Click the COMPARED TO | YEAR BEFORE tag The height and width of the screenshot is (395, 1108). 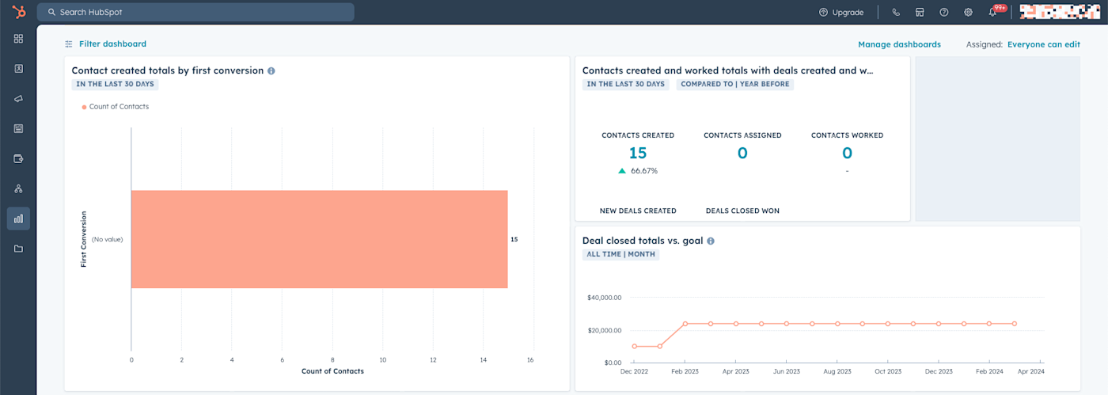734,84
